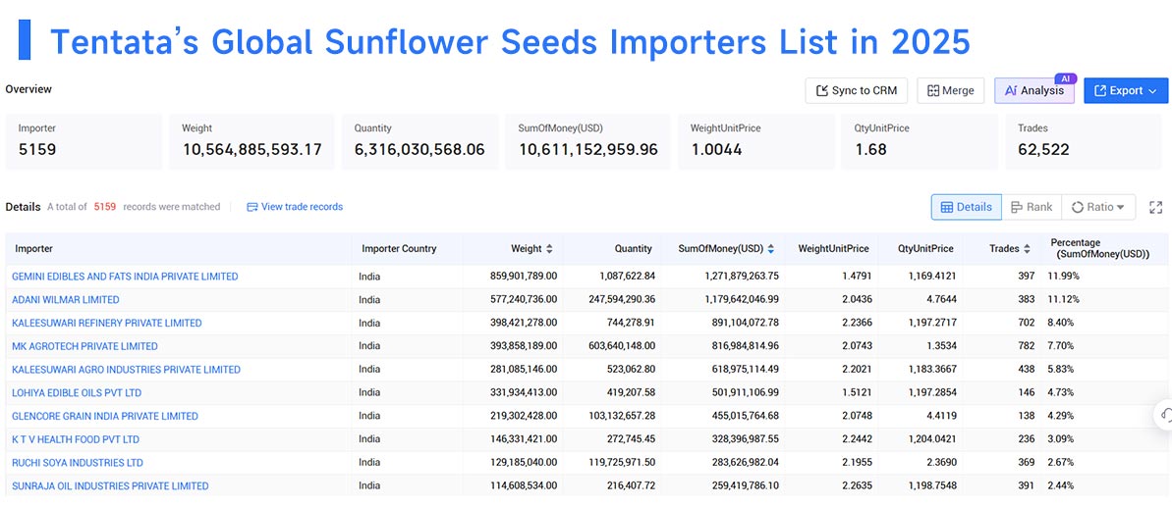1172x508 pixels.
Task: Click the trades count 702
Action: click(x=1027, y=323)
